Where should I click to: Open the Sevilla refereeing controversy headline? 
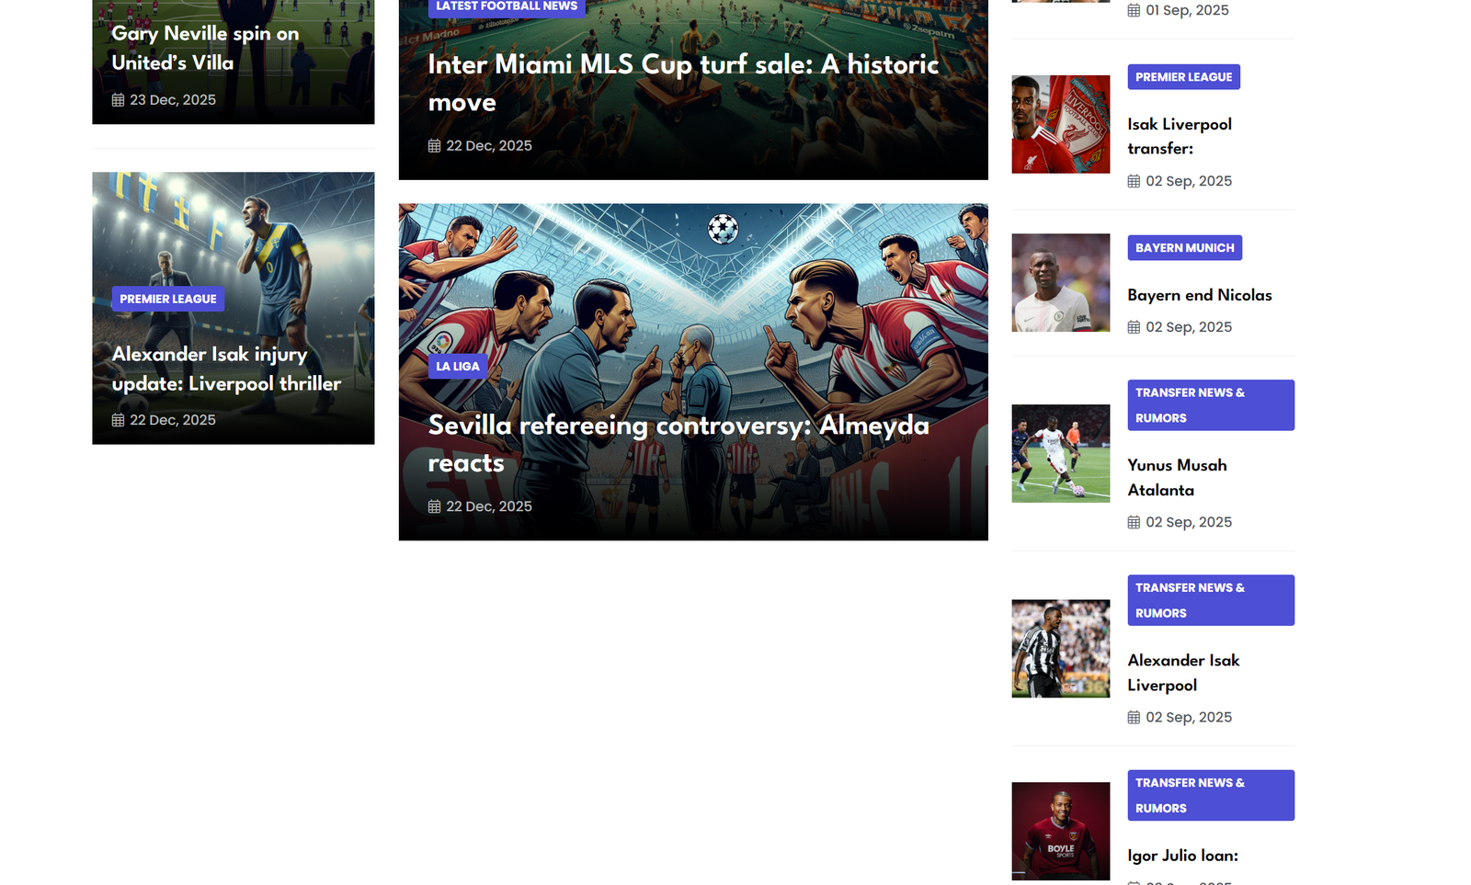click(678, 444)
